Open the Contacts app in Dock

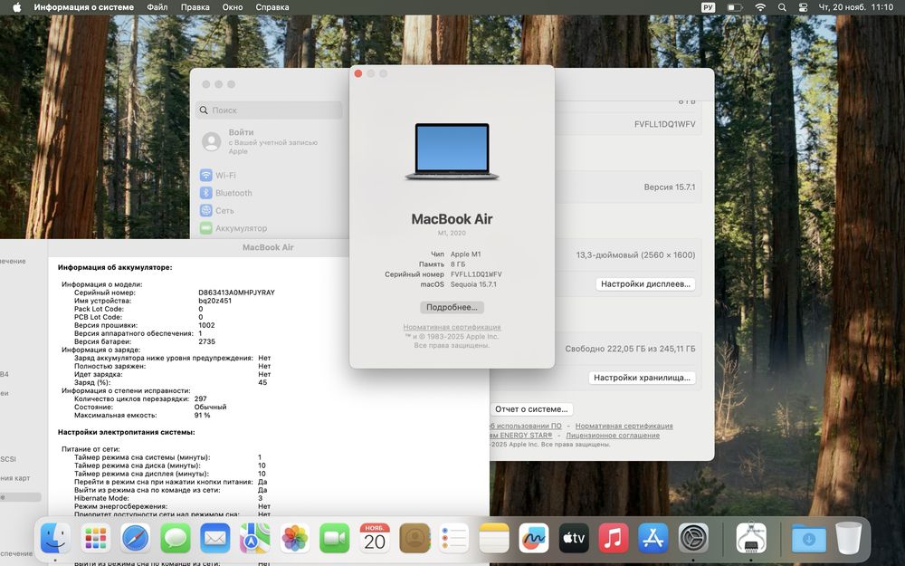(x=414, y=539)
